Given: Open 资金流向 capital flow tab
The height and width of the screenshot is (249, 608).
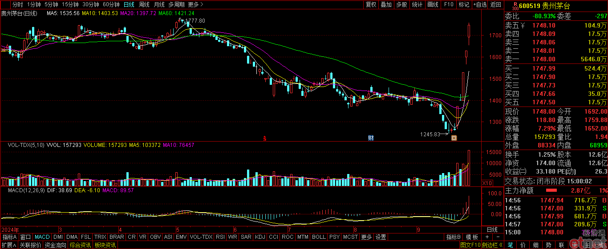Looking at the screenshot, I should click(x=56, y=245).
